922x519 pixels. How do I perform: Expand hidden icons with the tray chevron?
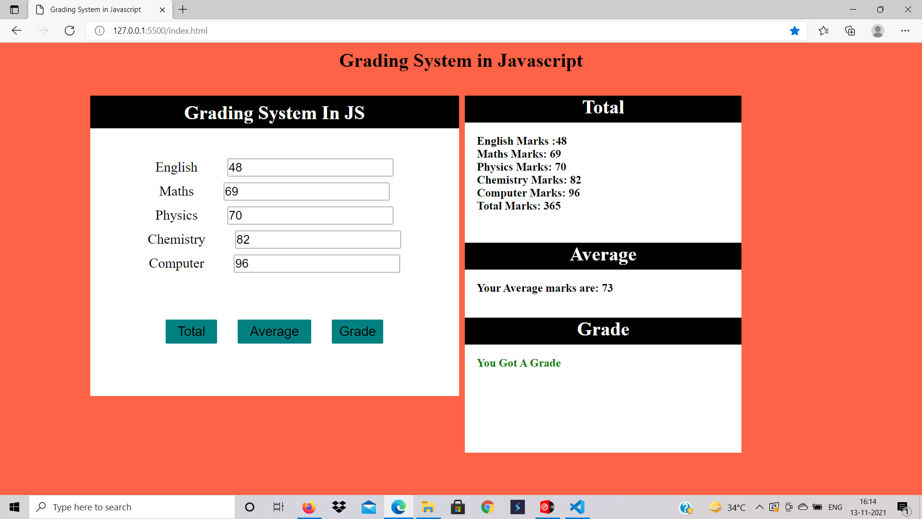tap(759, 507)
